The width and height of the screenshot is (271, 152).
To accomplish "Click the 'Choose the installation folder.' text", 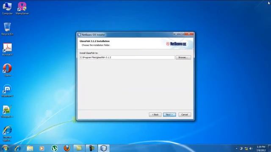I will [x=96, y=45].
